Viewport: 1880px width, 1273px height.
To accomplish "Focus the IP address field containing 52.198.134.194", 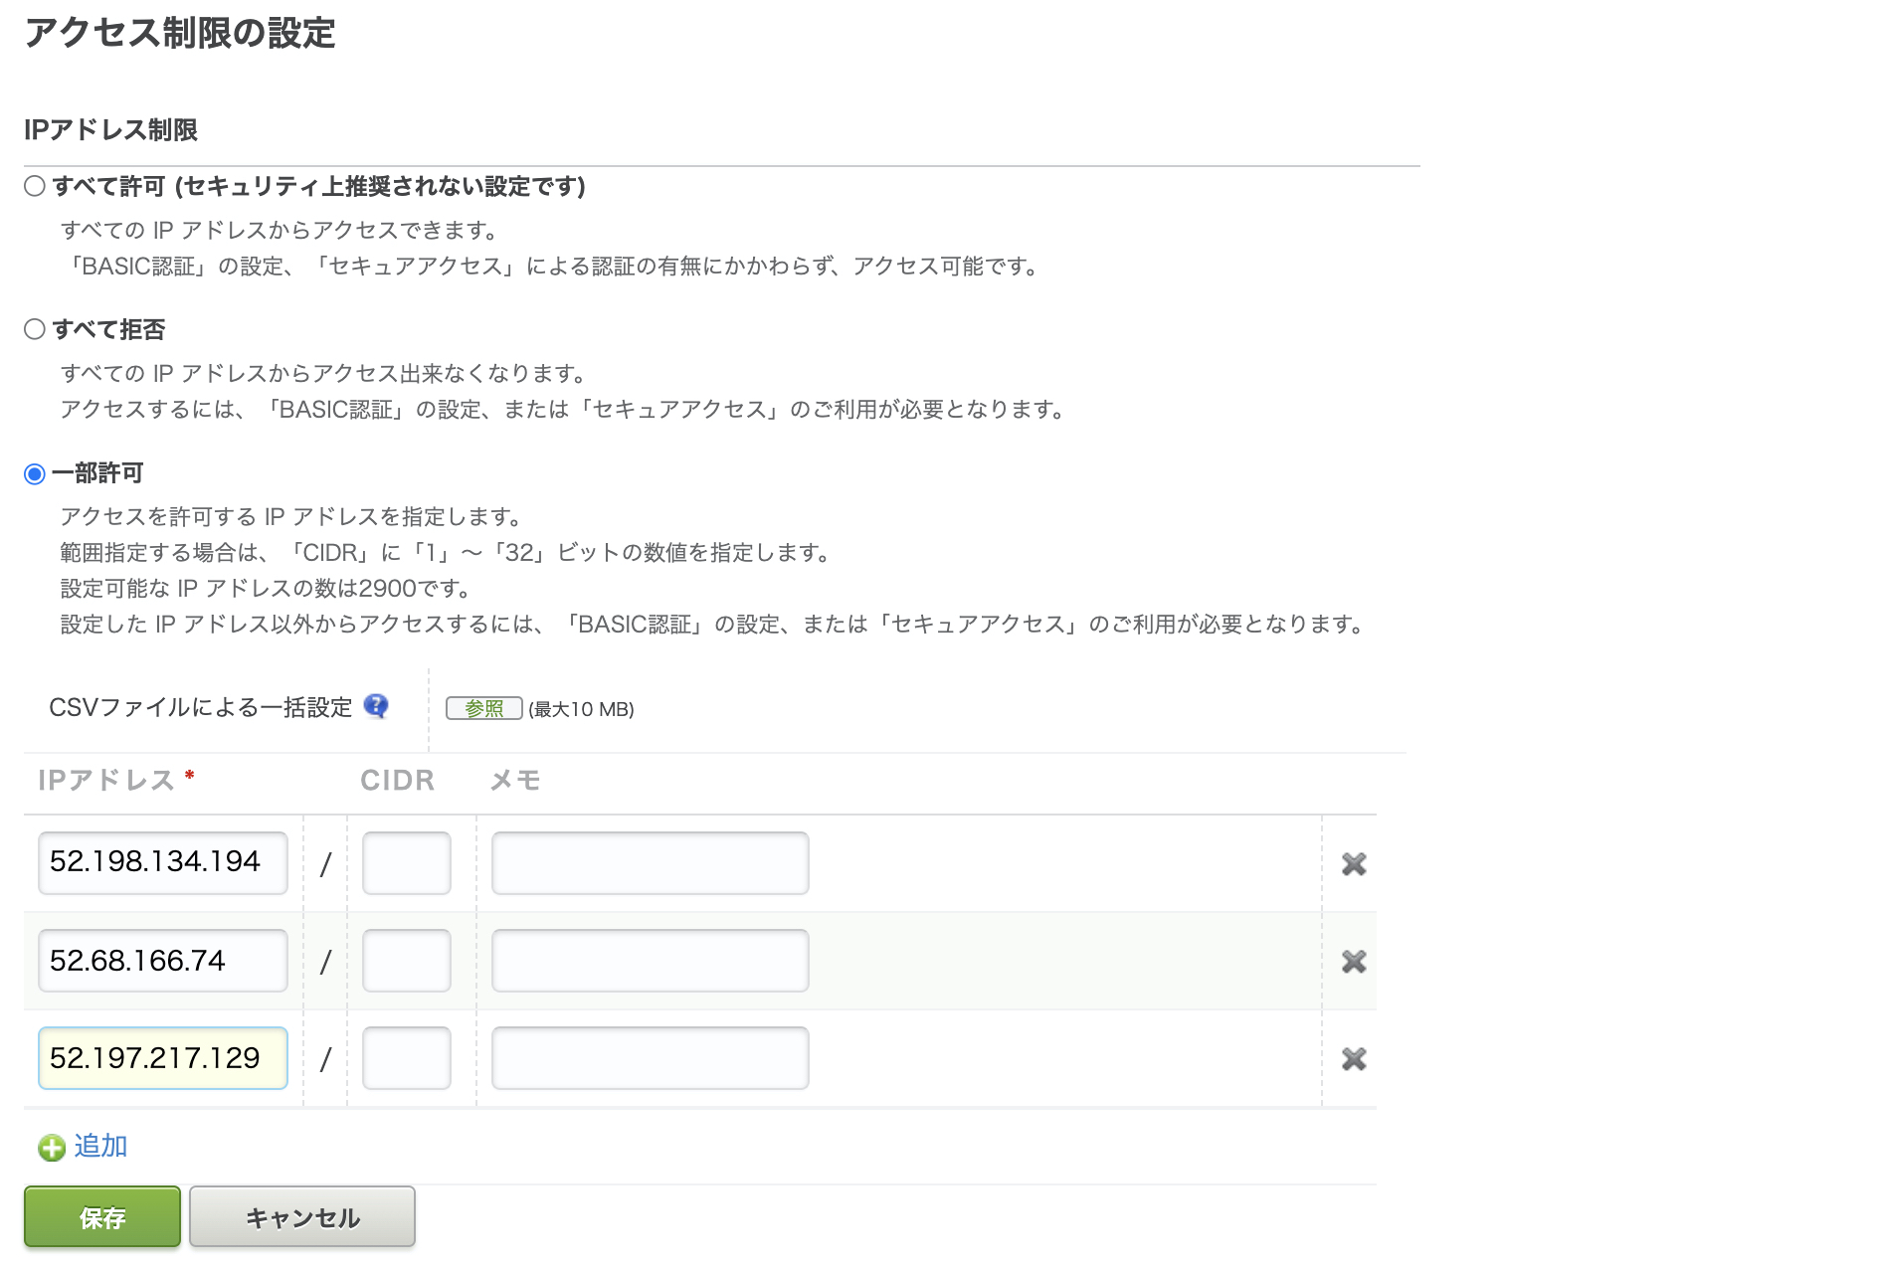I will point(163,862).
